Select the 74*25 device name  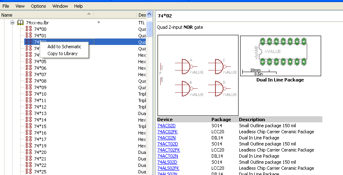40,172
